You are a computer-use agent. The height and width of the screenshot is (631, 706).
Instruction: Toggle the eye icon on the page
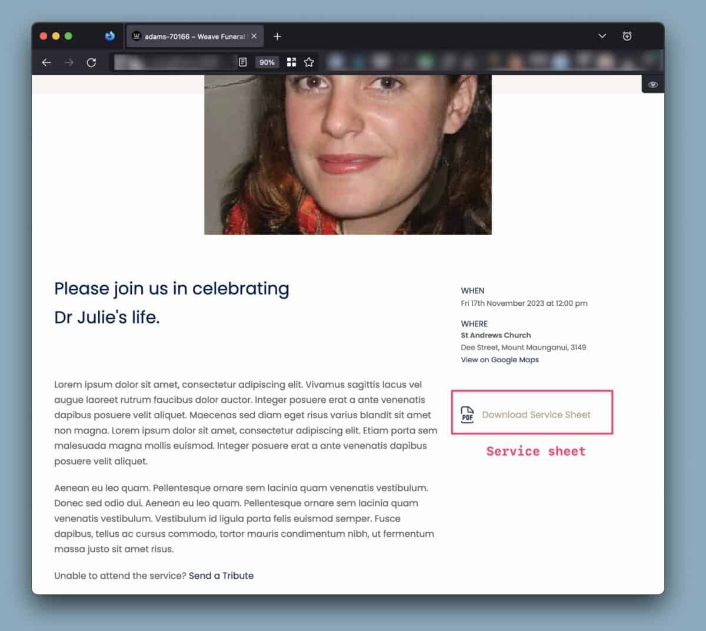click(652, 85)
